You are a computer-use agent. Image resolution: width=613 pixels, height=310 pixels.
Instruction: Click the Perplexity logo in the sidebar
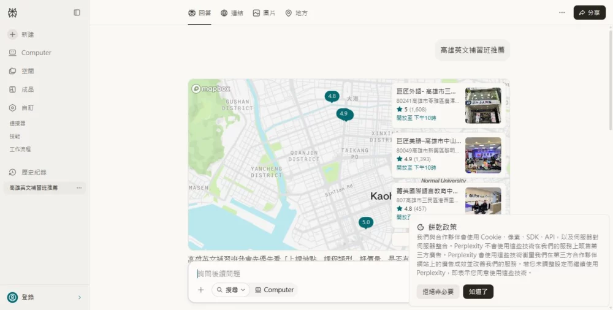12,13
